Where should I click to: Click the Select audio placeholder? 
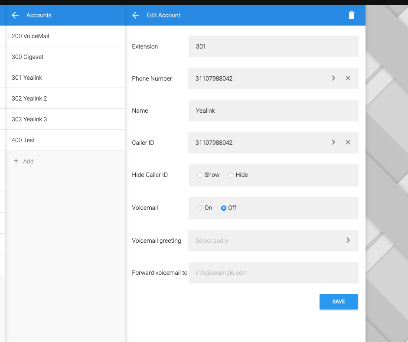tap(212, 241)
